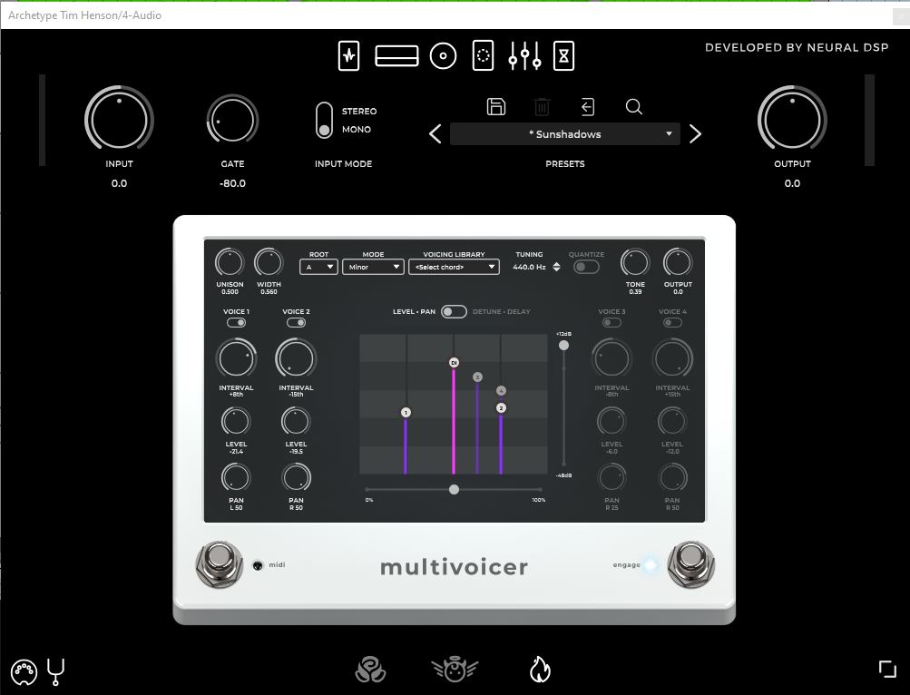Go to next preset arrow

695,134
